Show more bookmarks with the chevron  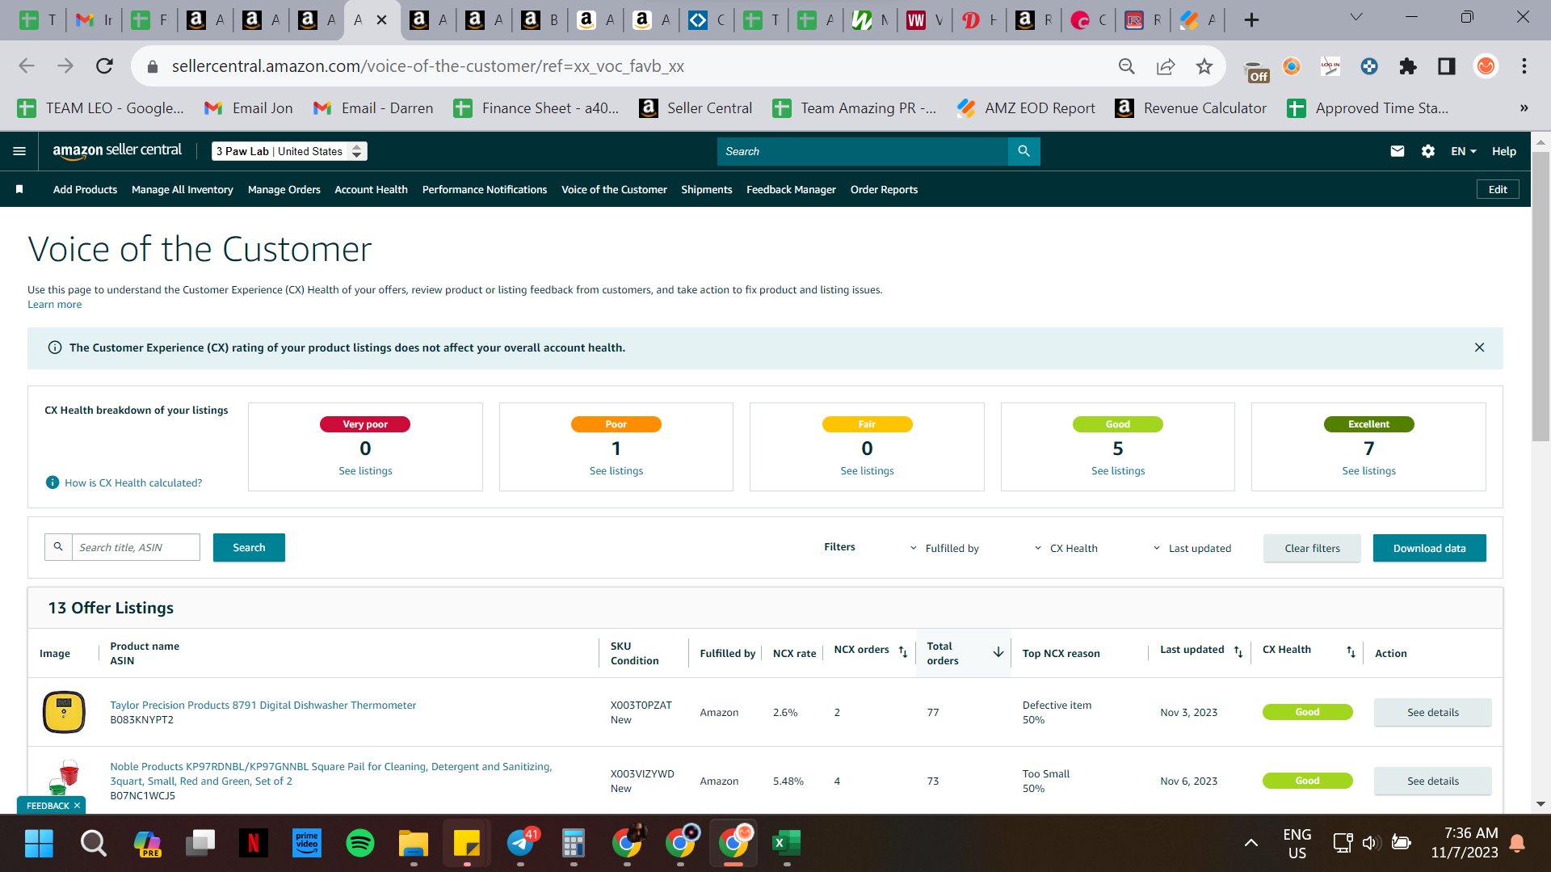pyautogui.click(x=1524, y=107)
